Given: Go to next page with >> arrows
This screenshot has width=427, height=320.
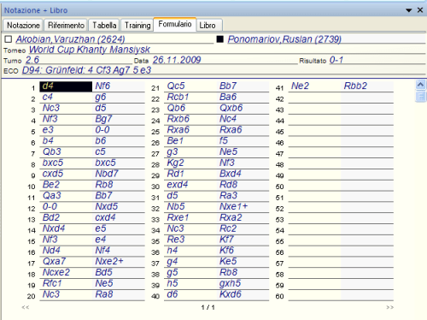Looking at the screenshot, I should click(390, 307).
